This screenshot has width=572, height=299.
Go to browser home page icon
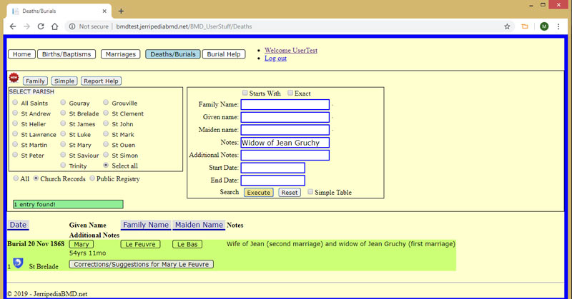pyautogui.click(x=56, y=26)
